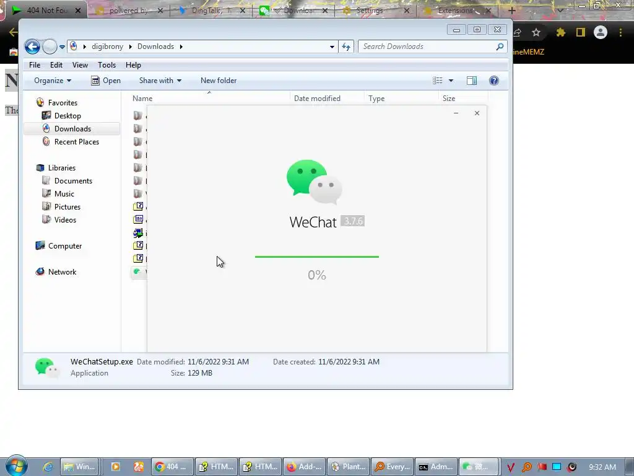634x476 pixels.
Task: Click the Firefox Add-... taskbar button
Action: 305,467
